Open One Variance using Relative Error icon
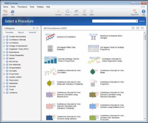The width and height of the screenshot is (148, 123). (94, 106)
